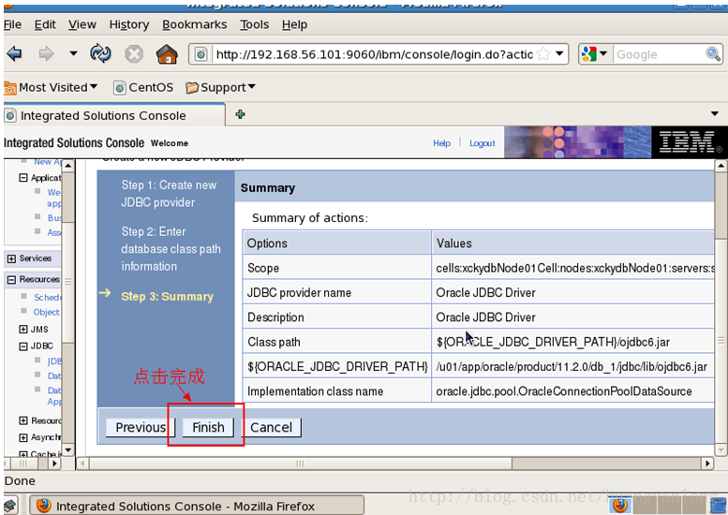Click the Google search input field
Screen dimensions: 728x515
[660, 54]
